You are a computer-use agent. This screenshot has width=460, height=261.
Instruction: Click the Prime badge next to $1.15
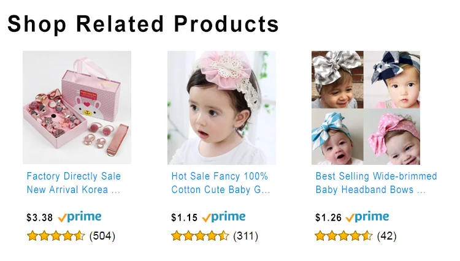(224, 217)
